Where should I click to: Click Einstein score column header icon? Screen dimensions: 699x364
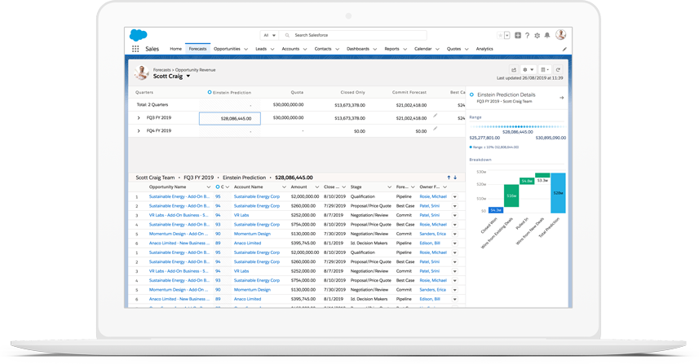pyautogui.click(x=218, y=187)
